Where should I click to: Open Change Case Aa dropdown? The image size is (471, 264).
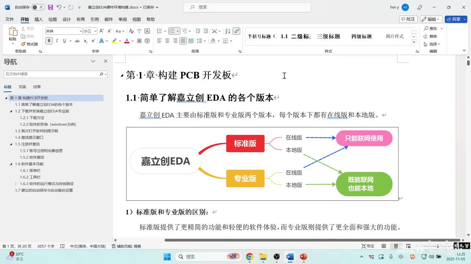pos(120,31)
